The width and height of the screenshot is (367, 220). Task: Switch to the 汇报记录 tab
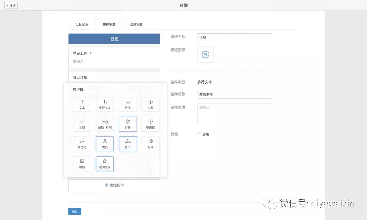82,24
